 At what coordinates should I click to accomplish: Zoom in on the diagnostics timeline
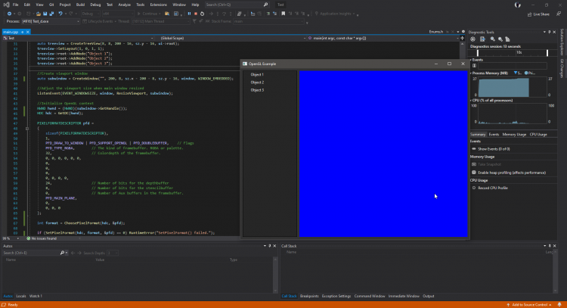pos(492,38)
